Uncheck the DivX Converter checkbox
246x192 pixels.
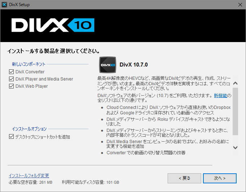click(11, 72)
